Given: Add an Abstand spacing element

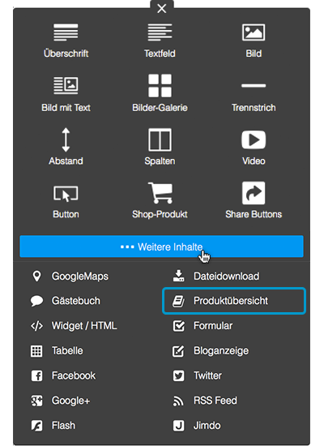Looking at the screenshot, I should click(x=66, y=147).
